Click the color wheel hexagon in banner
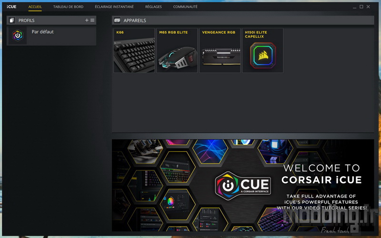Screen dimensions: 381x238 coord(178,204)
